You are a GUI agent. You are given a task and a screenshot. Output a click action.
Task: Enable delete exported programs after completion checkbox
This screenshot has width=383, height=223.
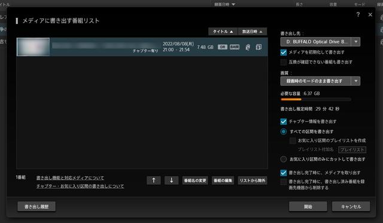pyautogui.click(x=283, y=182)
